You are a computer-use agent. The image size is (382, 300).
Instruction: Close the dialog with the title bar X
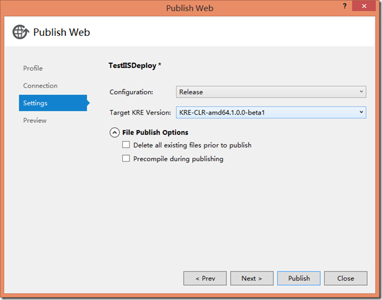tap(365, 7)
